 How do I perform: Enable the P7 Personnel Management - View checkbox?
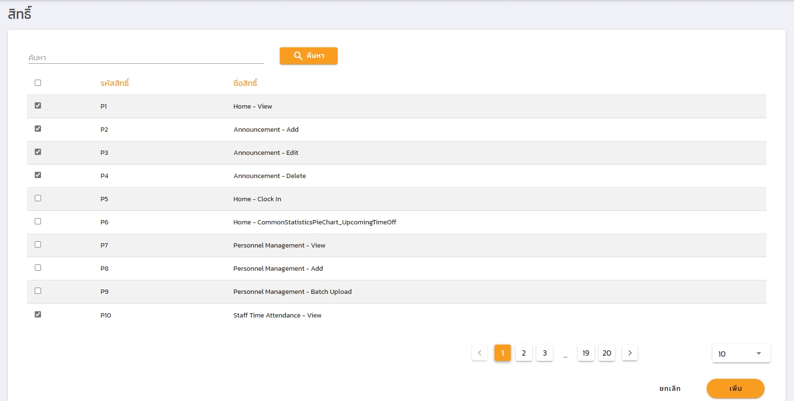tap(38, 245)
